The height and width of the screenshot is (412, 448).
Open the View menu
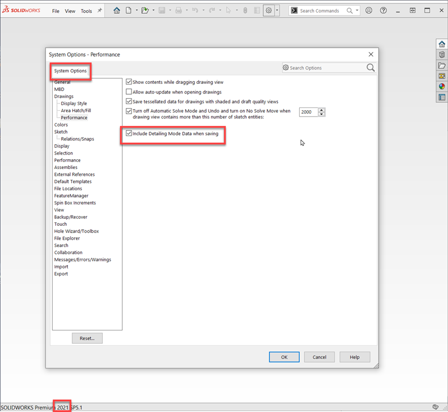tap(70, 11)
